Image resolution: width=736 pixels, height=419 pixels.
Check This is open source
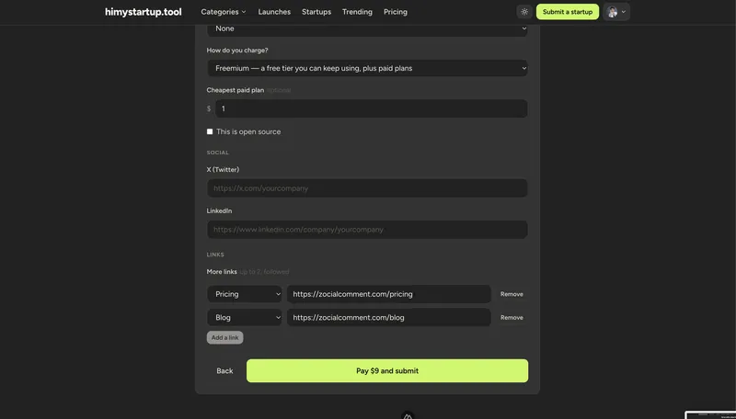tap(210, 131)
